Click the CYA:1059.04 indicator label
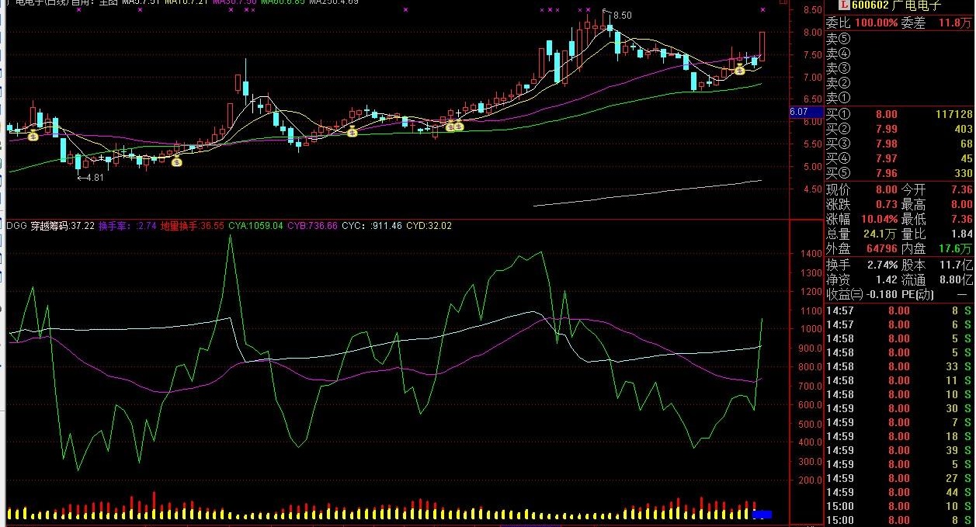Viewport: 976px width, 527px height. 255,226
